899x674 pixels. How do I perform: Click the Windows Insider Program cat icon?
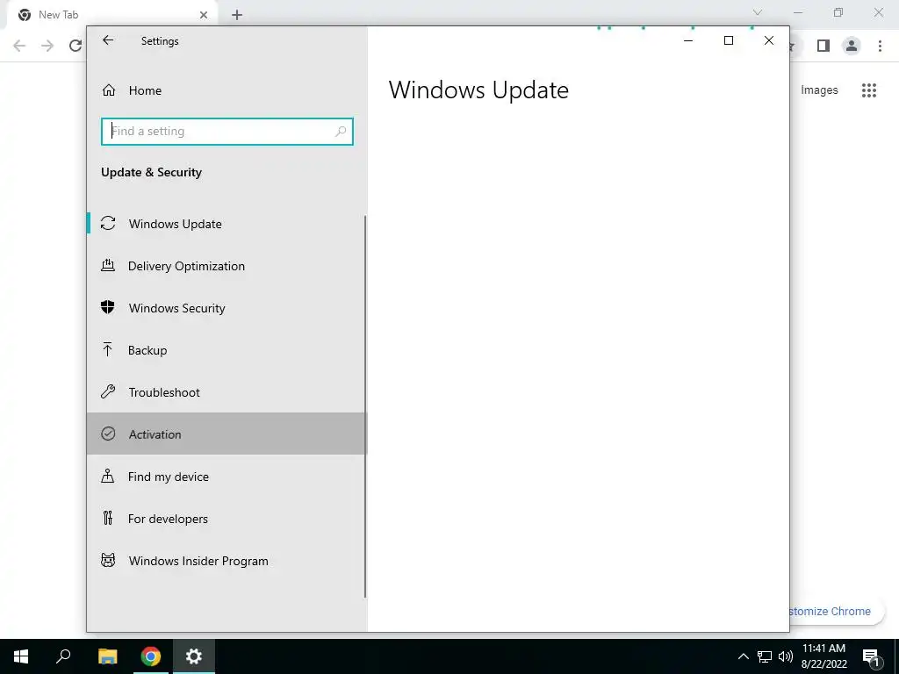pyautogui.click(x=108, y=560)
